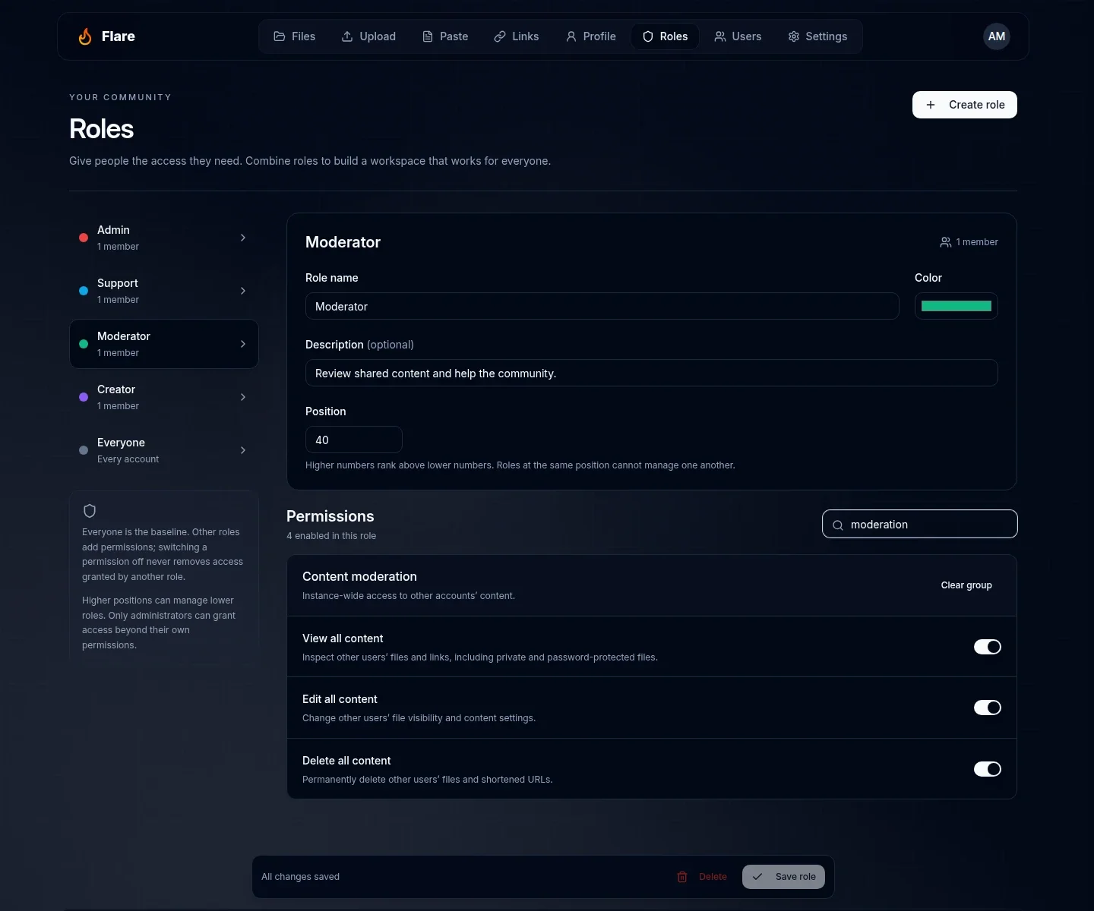The height and width of the screenshot is (911, 1094).
Task: Click the magnifier icon in permissions search
Action: [838, 525]
